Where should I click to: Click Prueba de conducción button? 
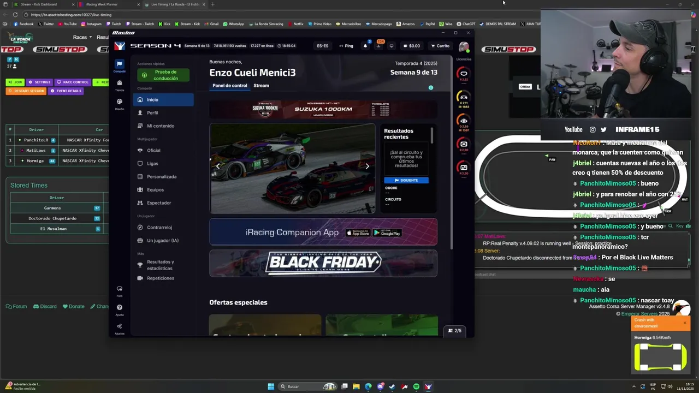[x=163, y=75]
